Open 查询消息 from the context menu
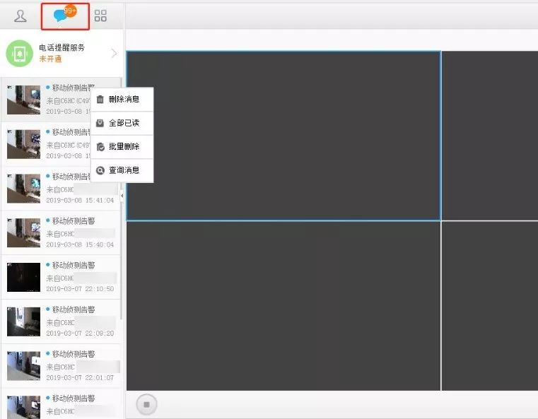Viewport: 538px width, 419px height. [122, 170]
